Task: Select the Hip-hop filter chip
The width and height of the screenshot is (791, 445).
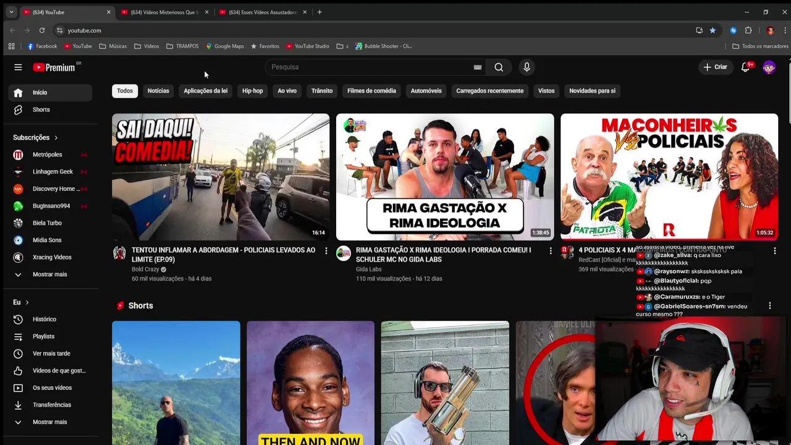Action: pos(252,91)
